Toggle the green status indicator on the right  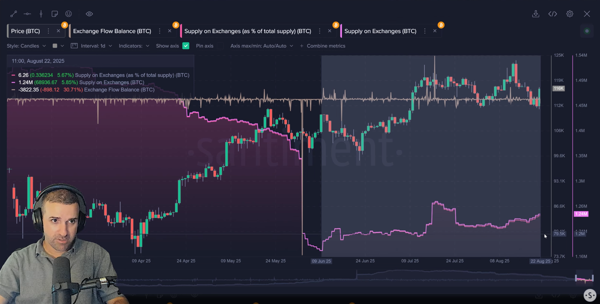click(587, 31)
